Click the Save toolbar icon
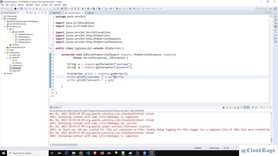Viewport: 278px width, 156px height. click(8, 9)
